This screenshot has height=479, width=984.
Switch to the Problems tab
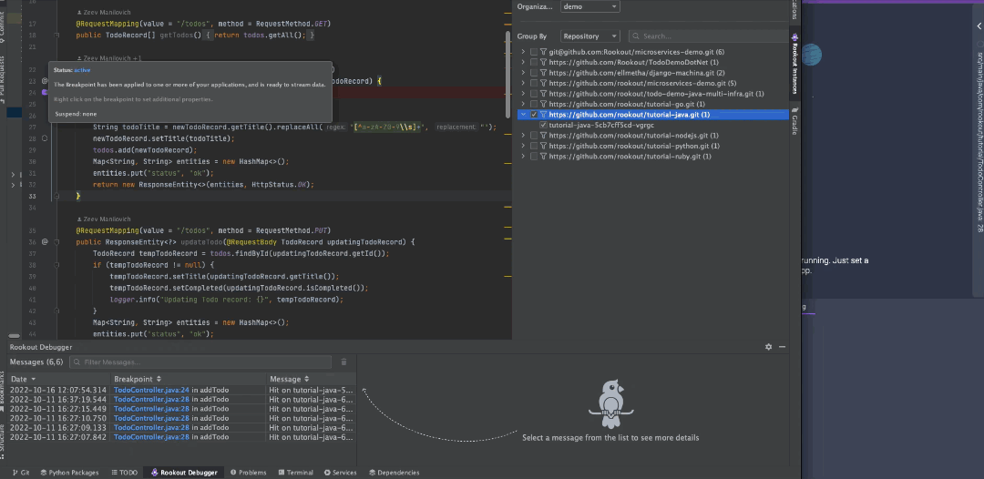(249, 473)
